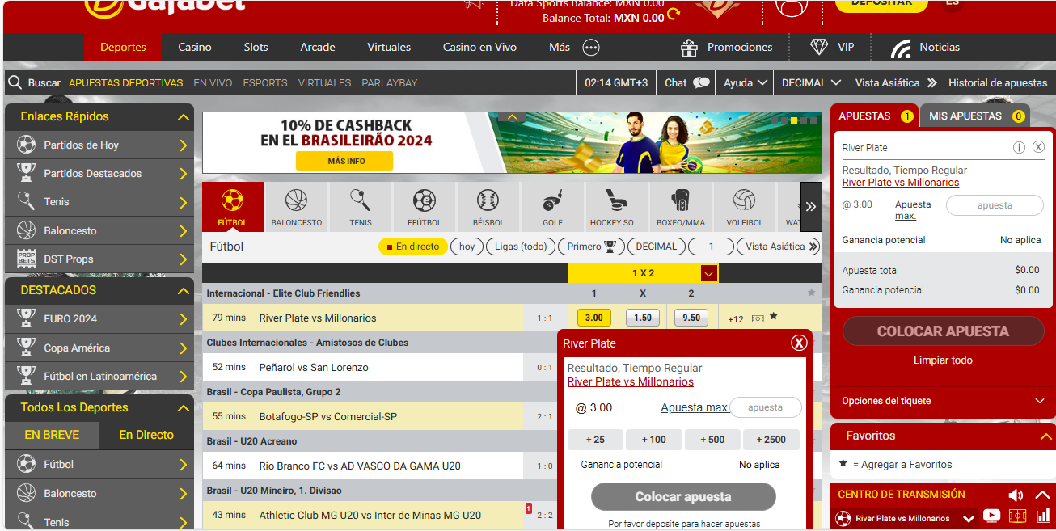Viewport: 1056px width, 531px height.
Task: Refresh balance with the yellow circular arrow
Action: pos(674,14)
